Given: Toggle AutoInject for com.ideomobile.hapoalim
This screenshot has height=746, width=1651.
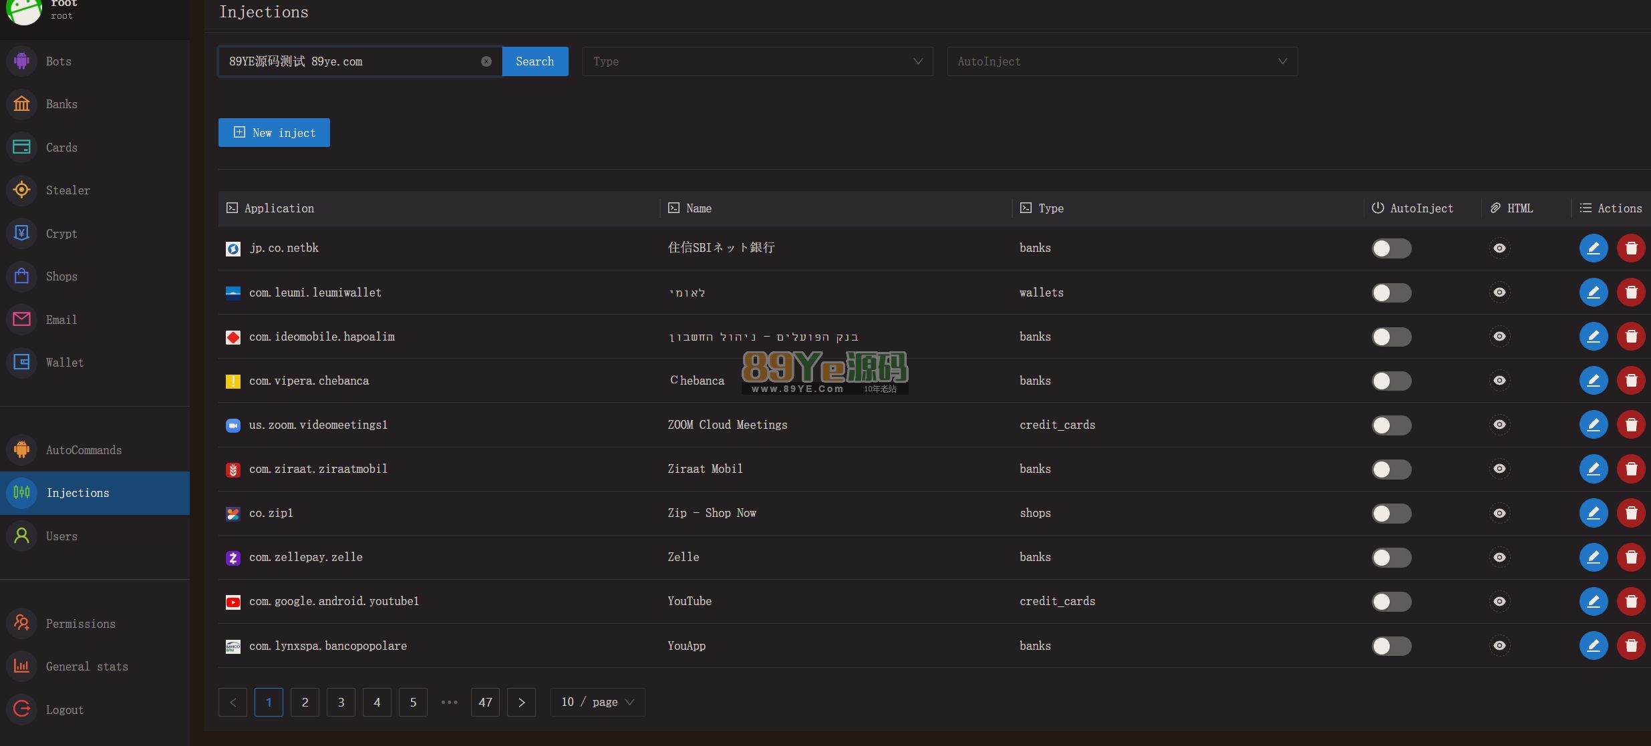Looking at the screenshot, I should coord(1392,337).
